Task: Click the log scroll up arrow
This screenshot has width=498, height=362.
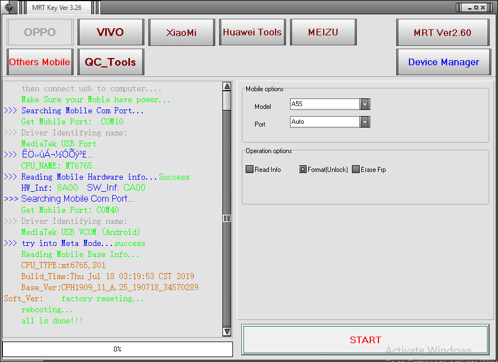Action: 227,86
